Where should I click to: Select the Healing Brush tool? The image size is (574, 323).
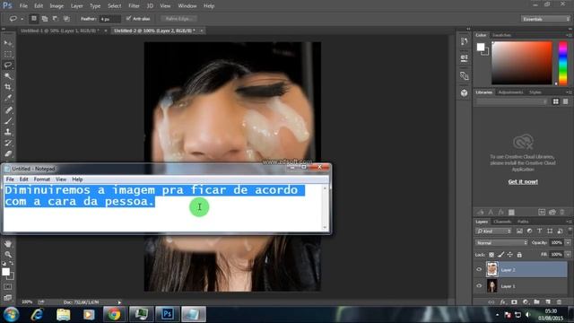tap(8, 109)
